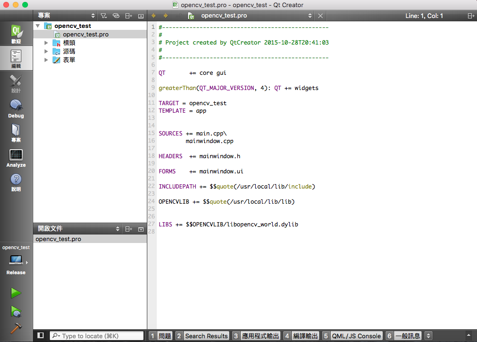Open the 應用程式輸出 output tab
This screenshot has width=477, height=342.
(x=256, y=336)
